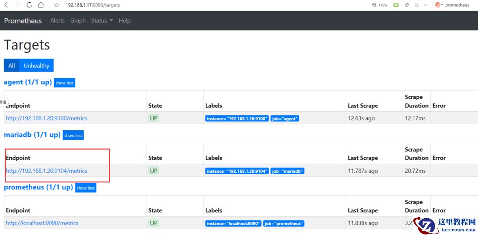478x235 pixels.
Task: Expand the Status dropdown menu
Action: coord(102,21)
